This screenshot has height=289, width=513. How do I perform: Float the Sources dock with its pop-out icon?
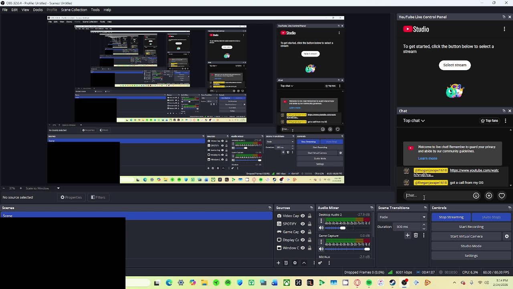311,208
